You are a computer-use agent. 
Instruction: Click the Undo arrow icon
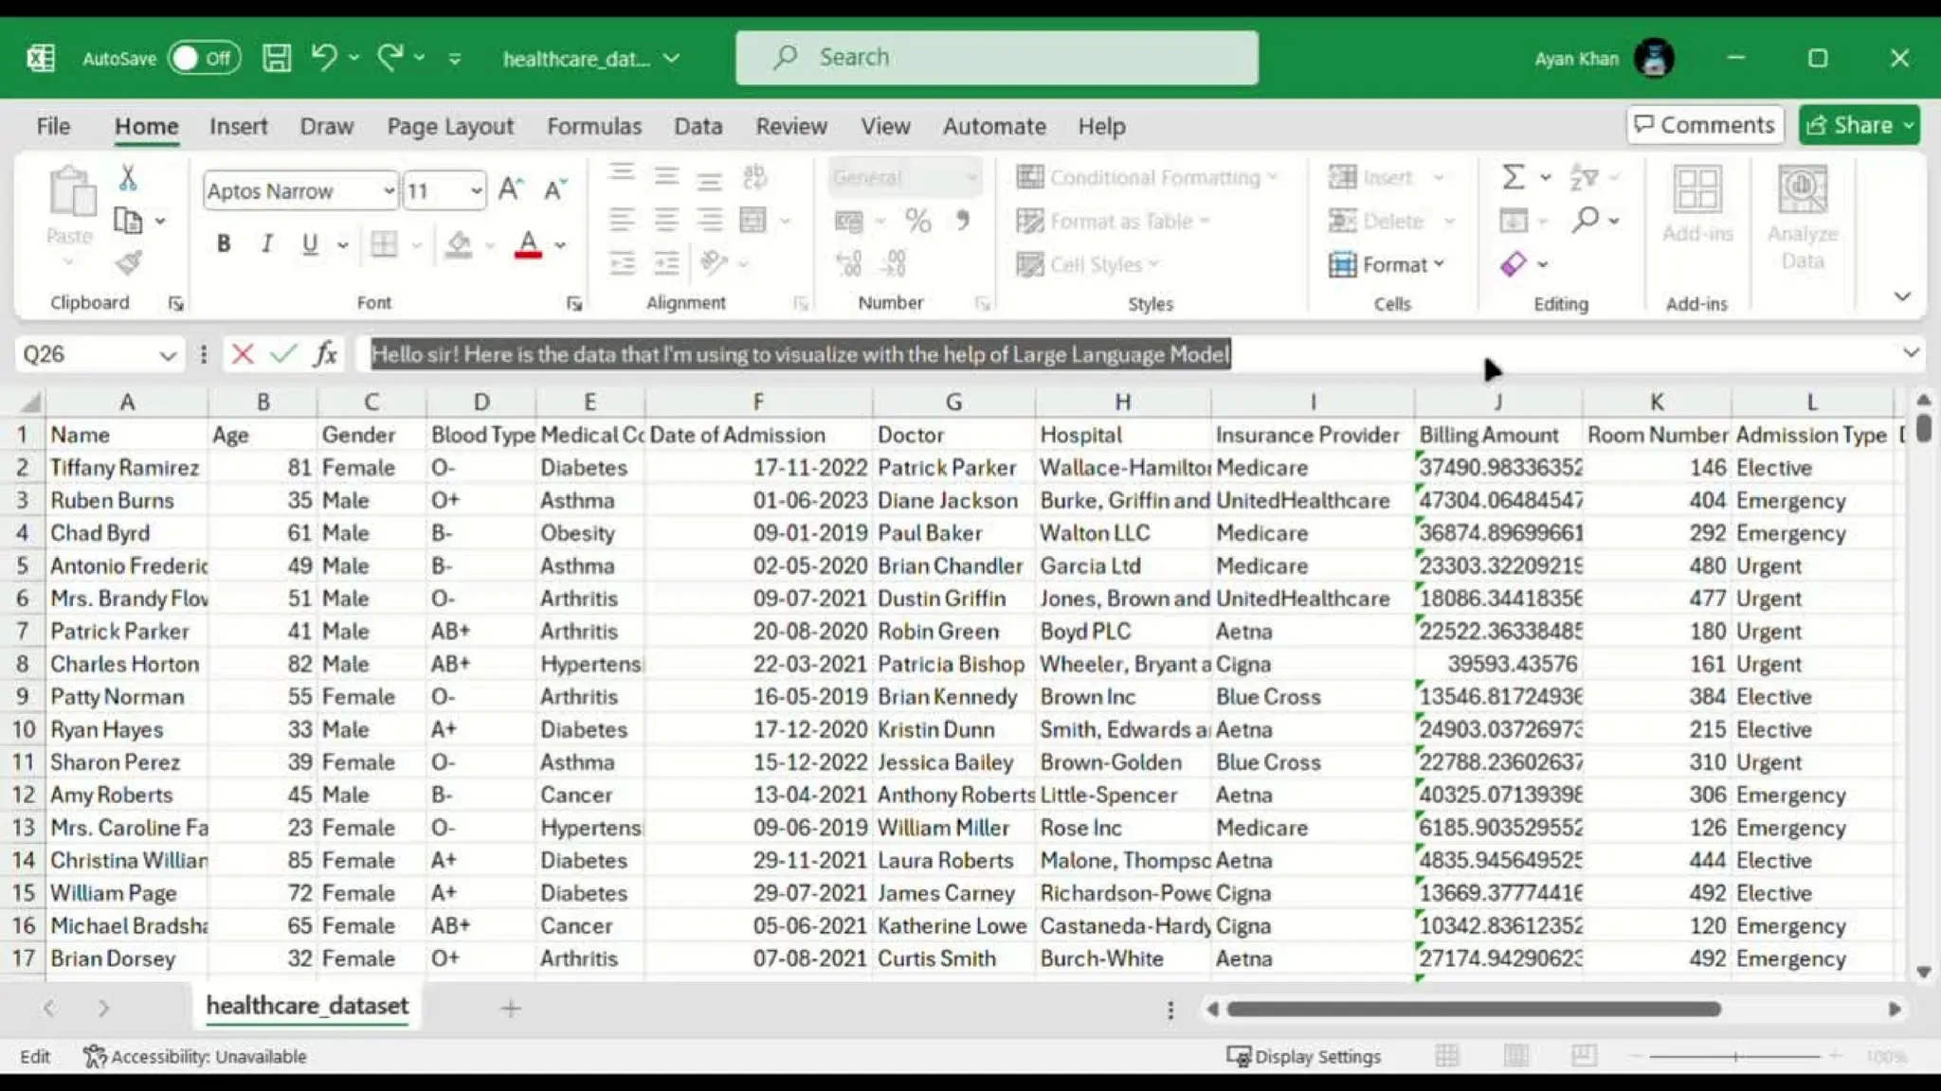324,58
